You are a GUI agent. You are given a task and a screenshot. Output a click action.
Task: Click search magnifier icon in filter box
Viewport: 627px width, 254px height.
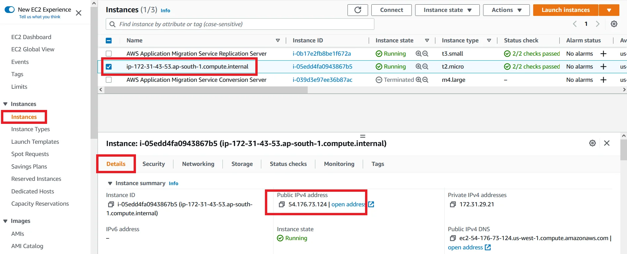coord(112,24)
